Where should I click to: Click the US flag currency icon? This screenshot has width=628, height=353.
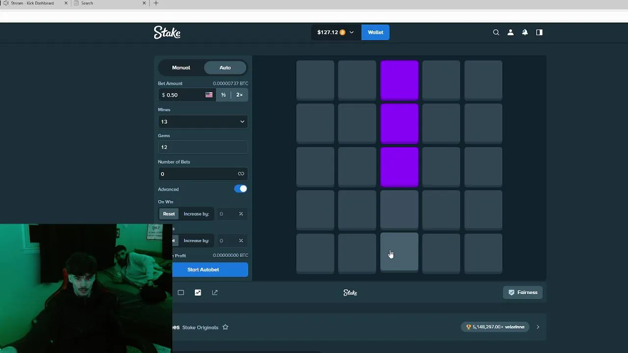coord(209,95)
